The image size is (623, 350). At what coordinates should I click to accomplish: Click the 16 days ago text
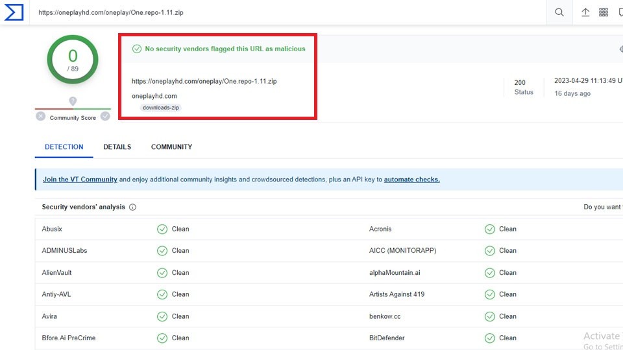(572, 93)
